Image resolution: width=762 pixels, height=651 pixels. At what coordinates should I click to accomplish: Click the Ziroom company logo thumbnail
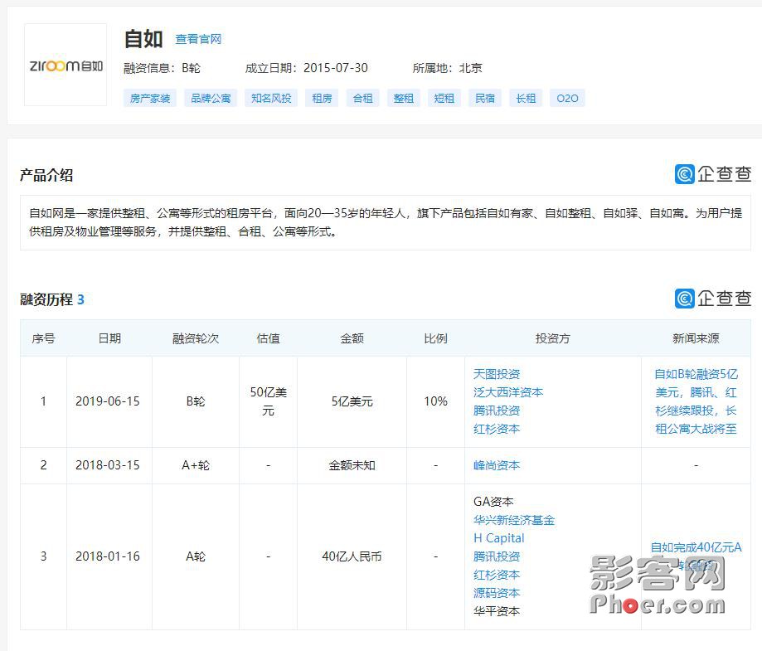66,65
